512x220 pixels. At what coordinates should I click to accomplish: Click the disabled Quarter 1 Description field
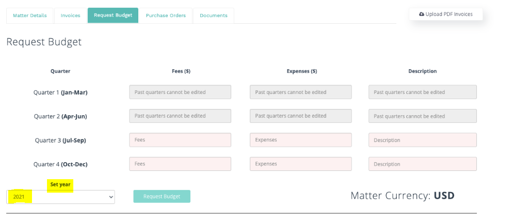(x=423, y=92)
